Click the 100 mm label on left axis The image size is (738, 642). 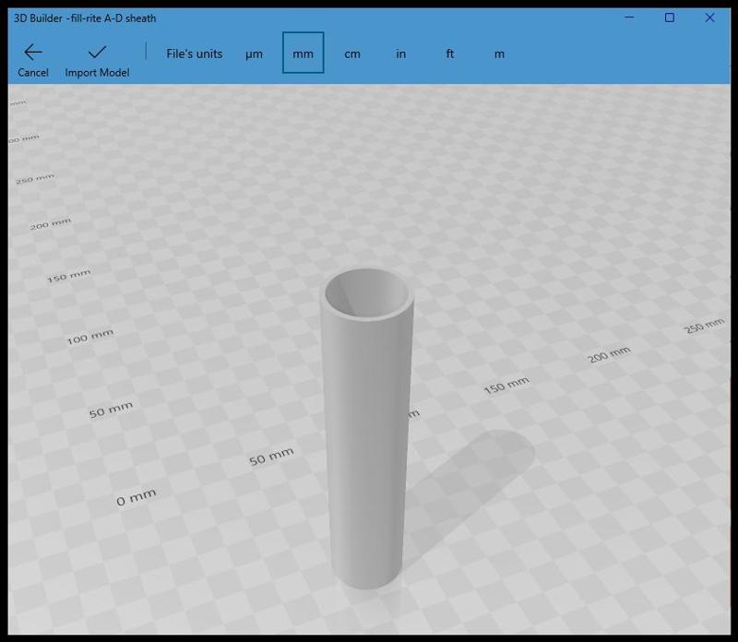(x=89, y=336)
